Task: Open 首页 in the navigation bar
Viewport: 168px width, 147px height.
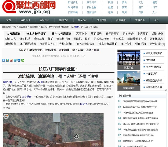Action: (9, 20)
